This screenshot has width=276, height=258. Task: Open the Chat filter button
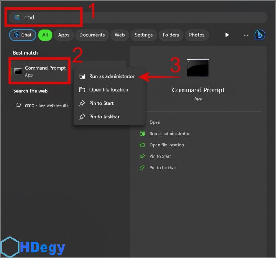pos(22,35)
